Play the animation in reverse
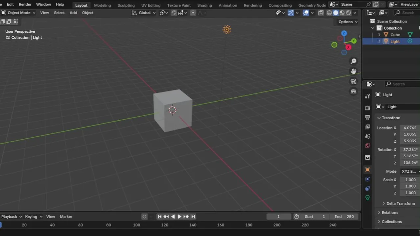 coord(173,217)
